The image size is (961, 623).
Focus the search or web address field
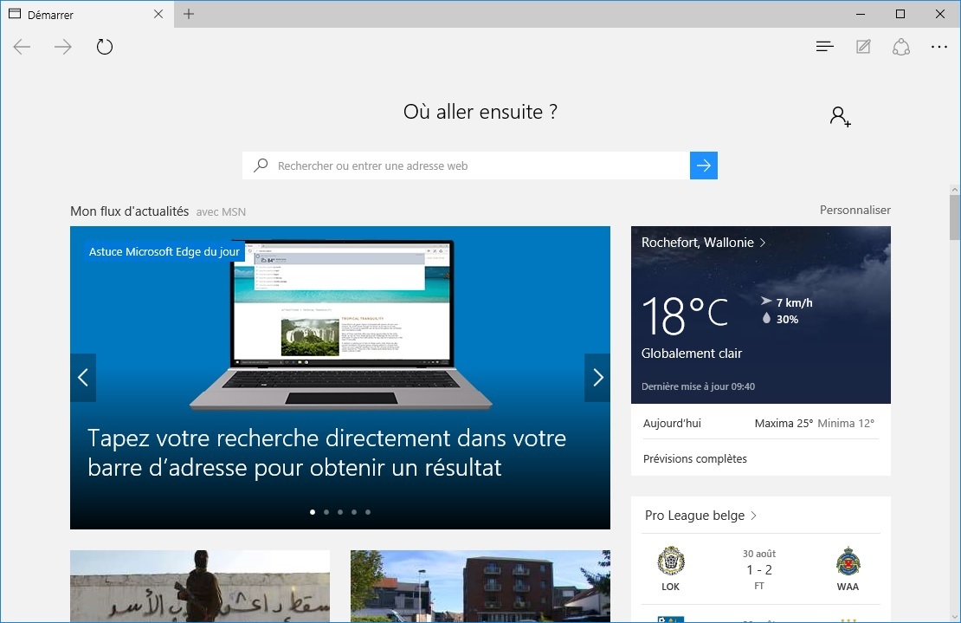coord(466,165)
